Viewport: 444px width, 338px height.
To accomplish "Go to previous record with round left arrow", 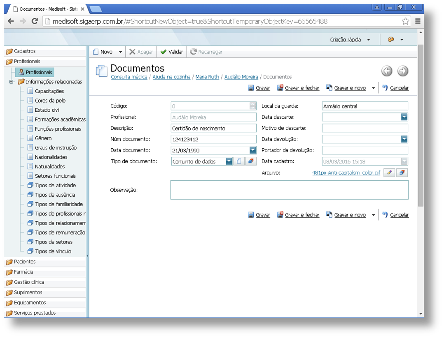I will click(387, 71).
